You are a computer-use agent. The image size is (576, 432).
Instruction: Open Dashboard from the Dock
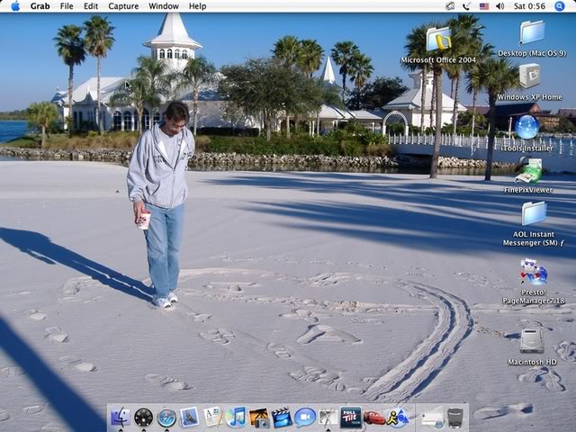click(x=143, y=418)
